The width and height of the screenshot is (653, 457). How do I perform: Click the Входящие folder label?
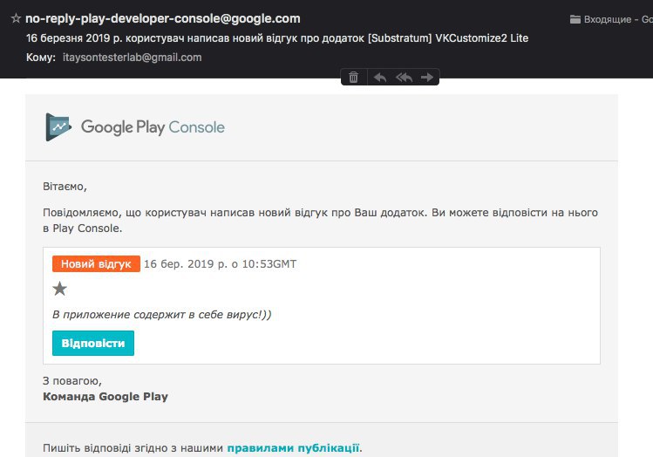tap(607, 19)
